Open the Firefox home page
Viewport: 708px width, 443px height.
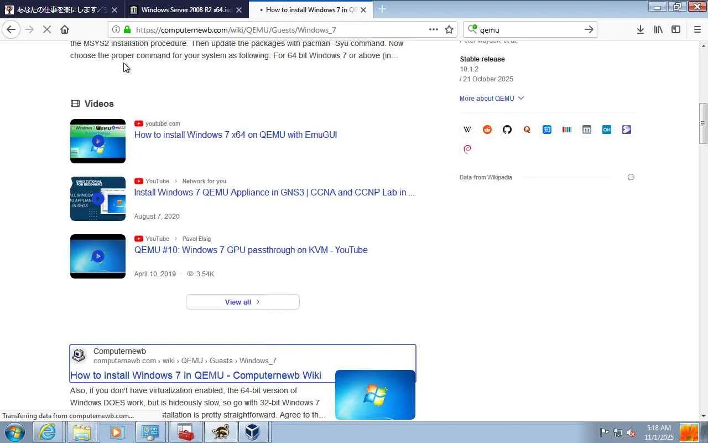coord(65,29)
